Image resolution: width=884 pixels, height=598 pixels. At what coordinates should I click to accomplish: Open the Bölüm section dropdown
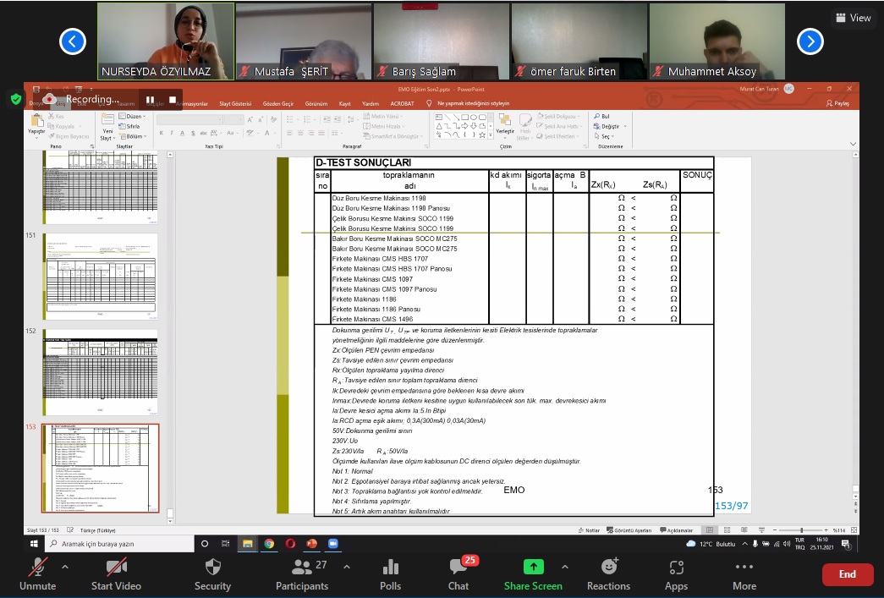coord(133,136)
